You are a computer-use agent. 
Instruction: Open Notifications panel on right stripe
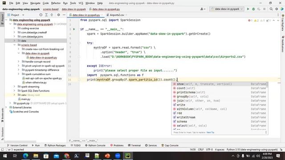coord(283,44)
